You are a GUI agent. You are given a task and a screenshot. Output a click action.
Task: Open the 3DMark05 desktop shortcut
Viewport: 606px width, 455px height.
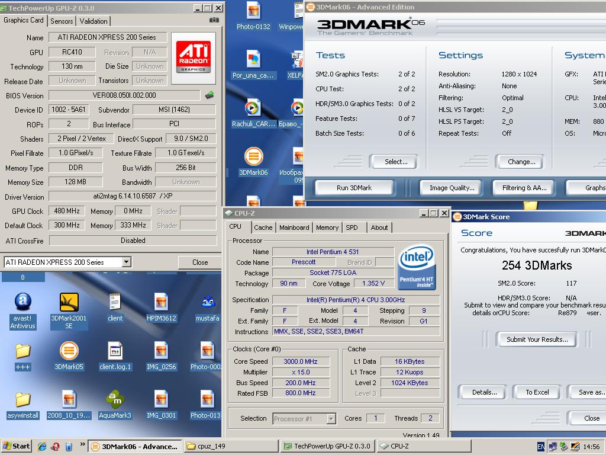click(x=69, y=356)
